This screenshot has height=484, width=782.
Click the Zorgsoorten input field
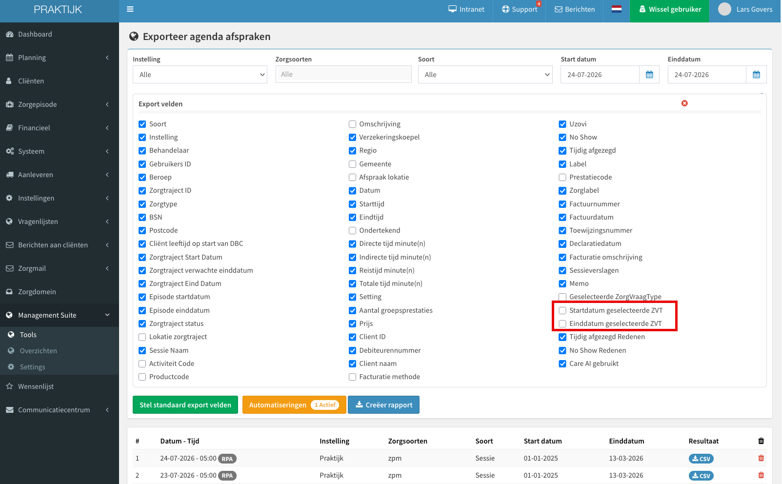tap(343, 74)
